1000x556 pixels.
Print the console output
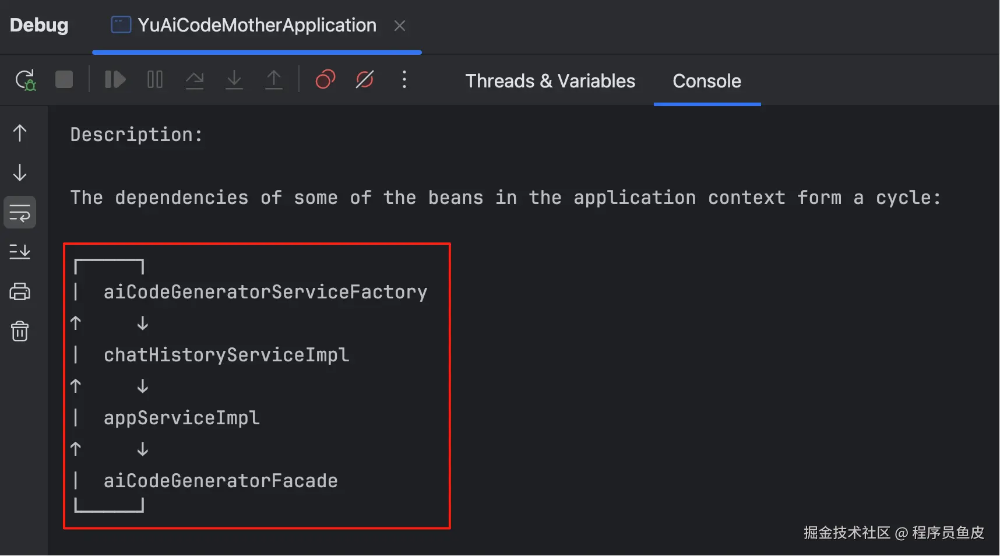20,291
